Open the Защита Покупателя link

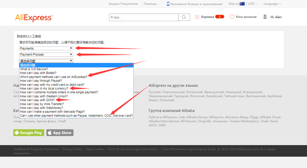pos(123,4)
